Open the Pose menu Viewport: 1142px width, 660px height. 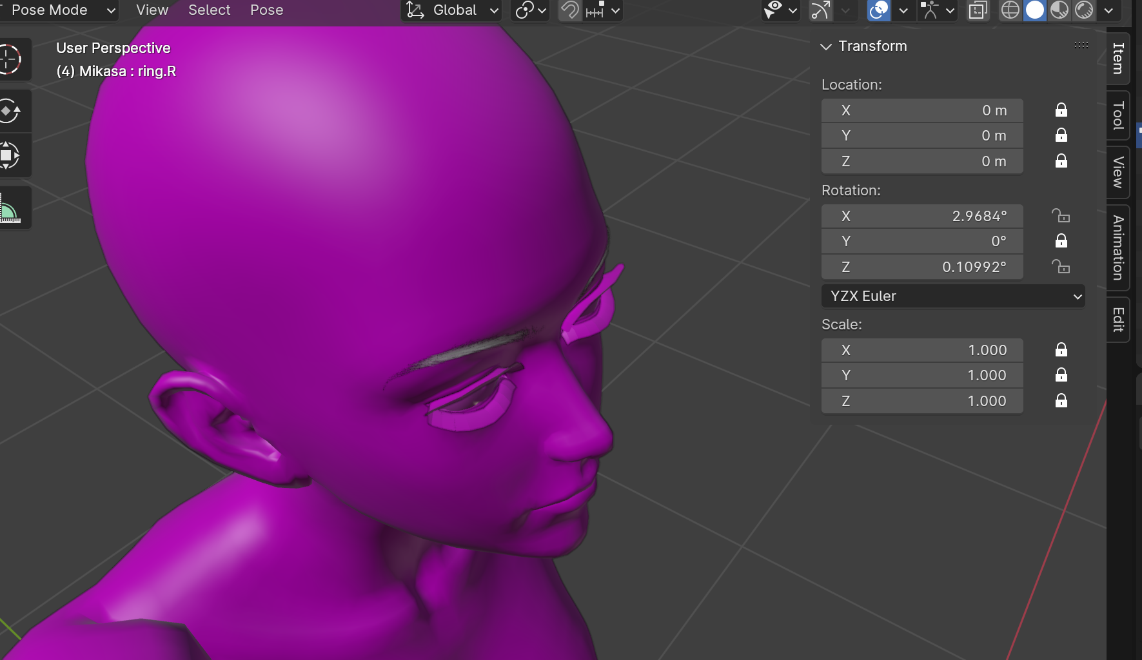point(266,10)
